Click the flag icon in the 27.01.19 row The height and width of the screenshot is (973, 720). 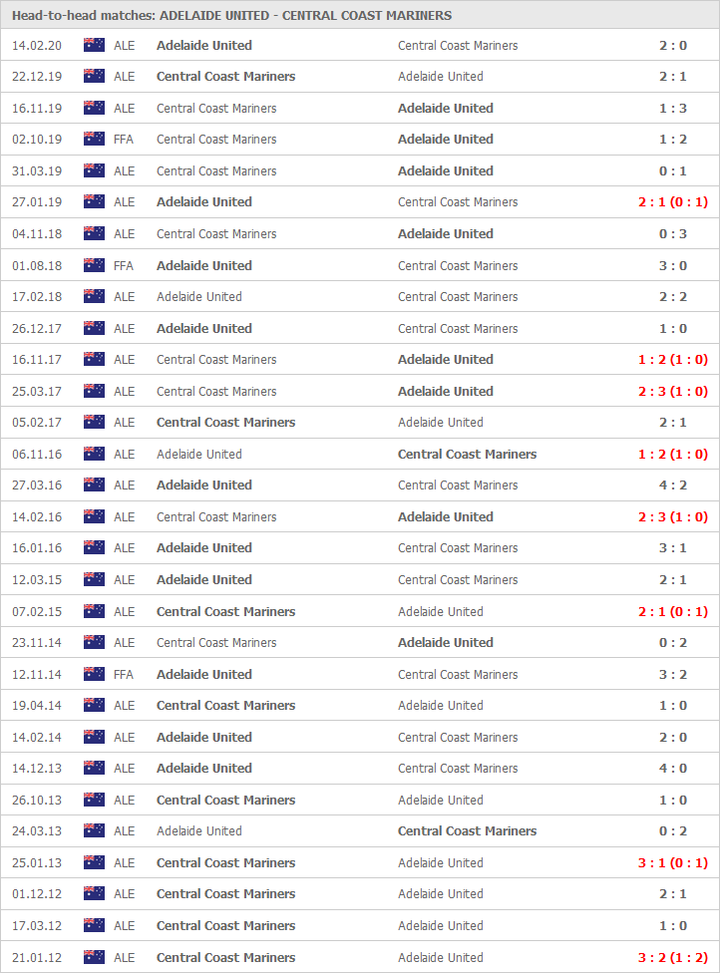click(x=94, y=201)
